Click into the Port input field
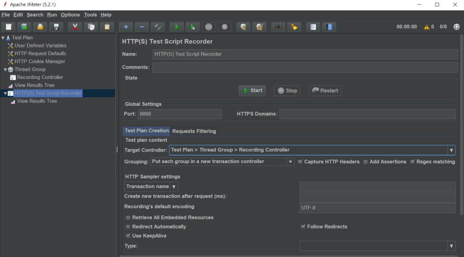 pos(179,114)
